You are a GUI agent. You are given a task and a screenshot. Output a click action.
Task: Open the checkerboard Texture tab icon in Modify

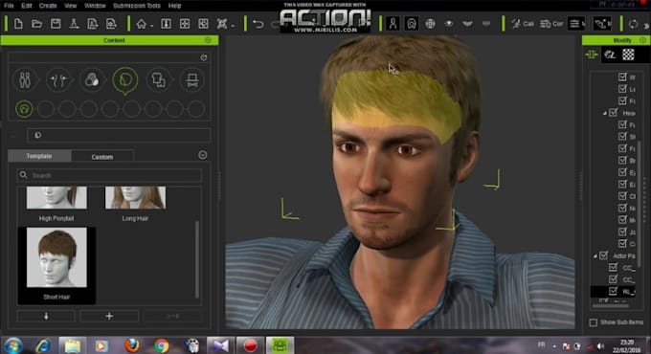(x=628, y=55)
